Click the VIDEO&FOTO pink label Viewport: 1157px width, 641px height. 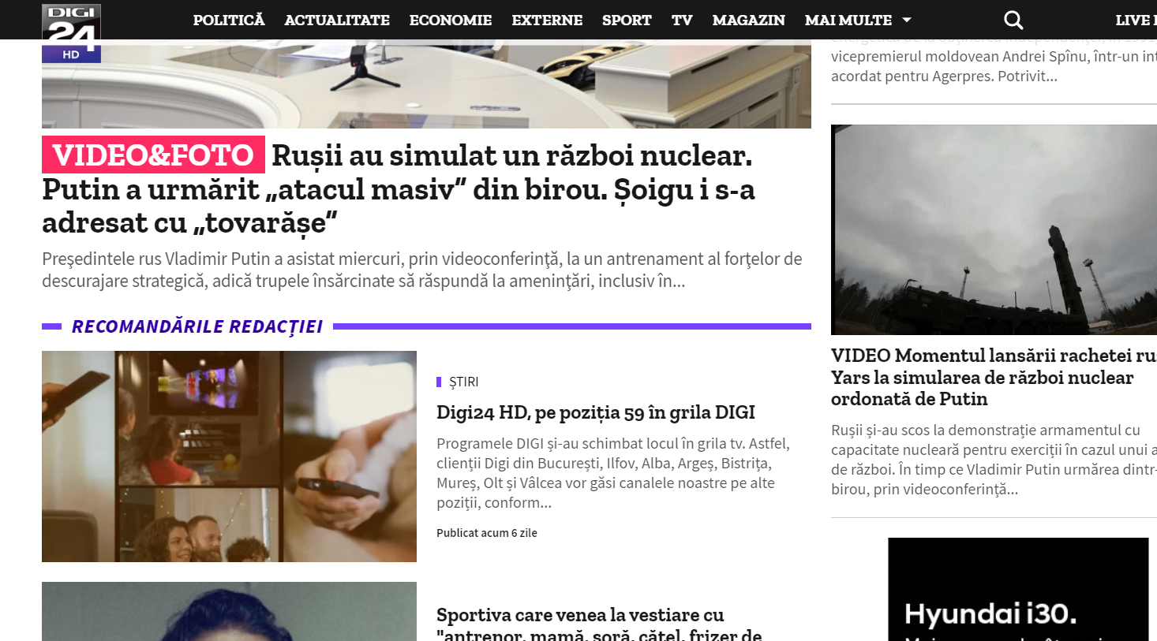(153, 155)
